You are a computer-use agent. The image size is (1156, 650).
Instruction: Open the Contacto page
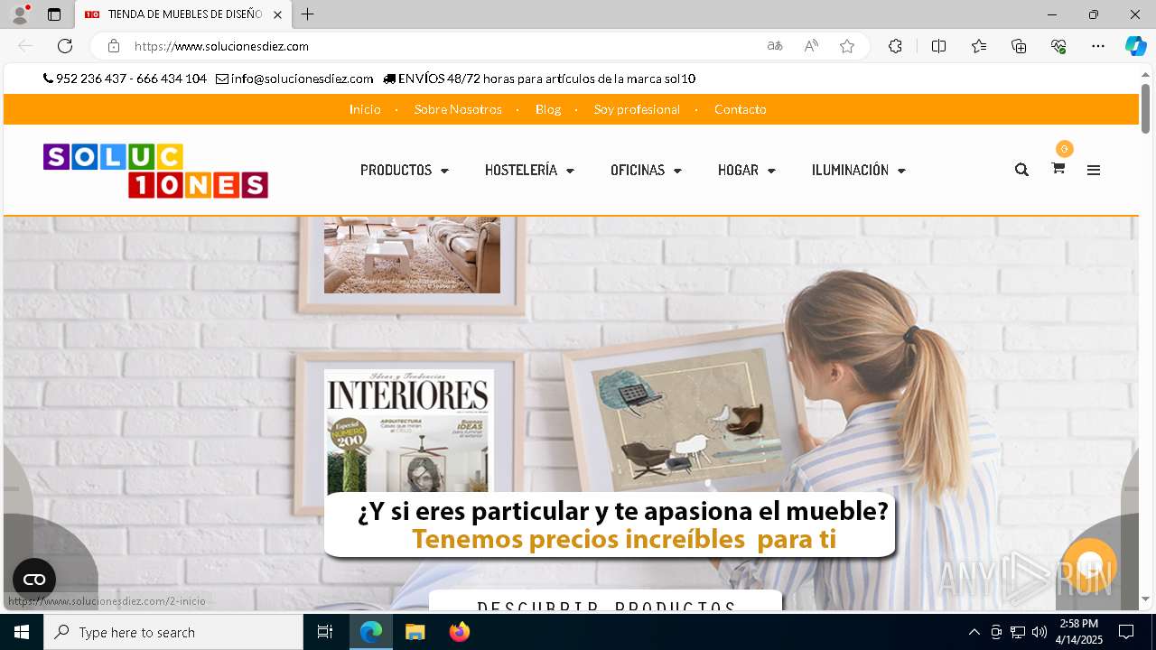(741, 109)
